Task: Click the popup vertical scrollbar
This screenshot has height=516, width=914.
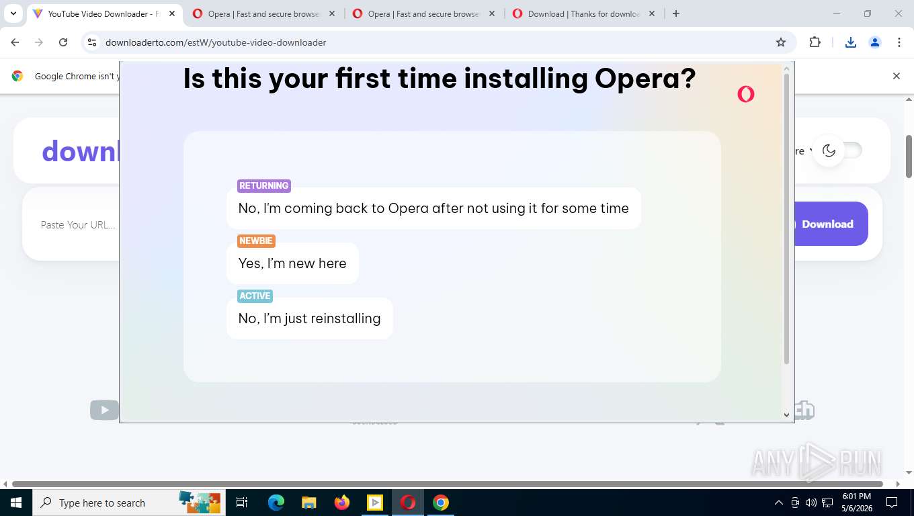Action: [787, 218]
